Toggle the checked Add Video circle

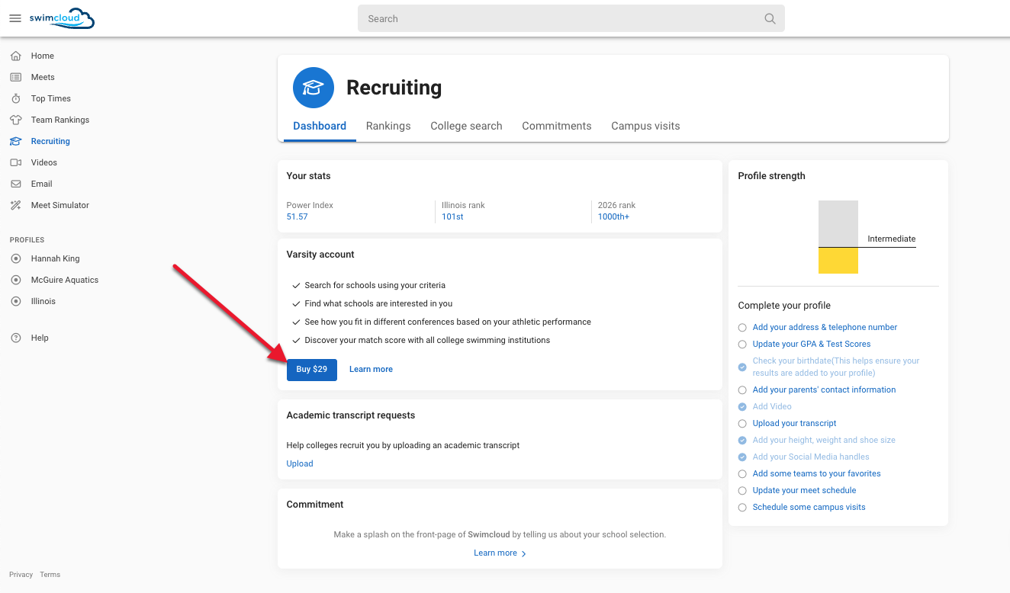pos(742,407)
